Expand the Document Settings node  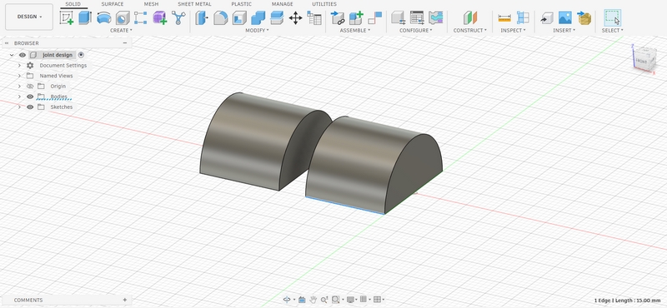pyautogui.click(x=19, y=66)
